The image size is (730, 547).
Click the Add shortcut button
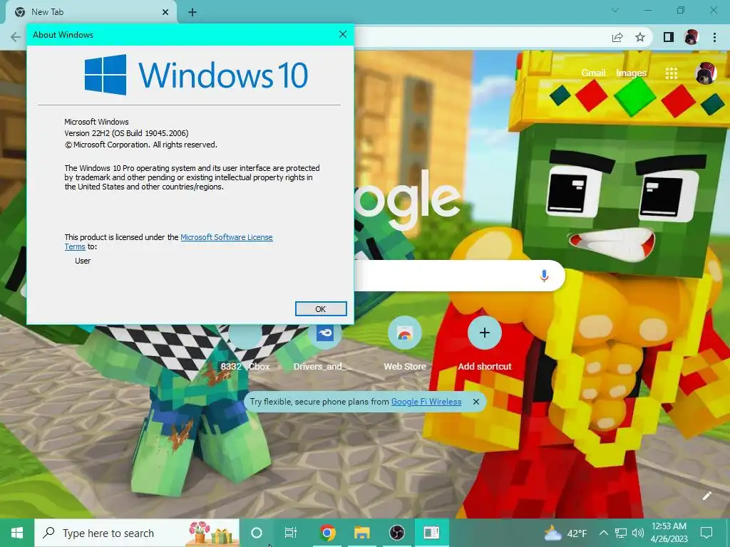[485, 344]
